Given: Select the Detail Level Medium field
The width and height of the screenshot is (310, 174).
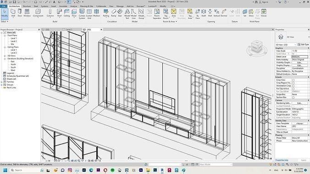Looking at the screenshot, I should 300,57.
